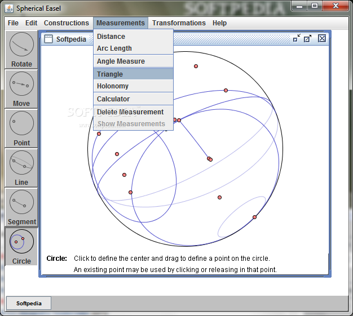Choose Angle Measure menu entry
Image resolution: width=353 pixels, height=316 pixels.
133,61
